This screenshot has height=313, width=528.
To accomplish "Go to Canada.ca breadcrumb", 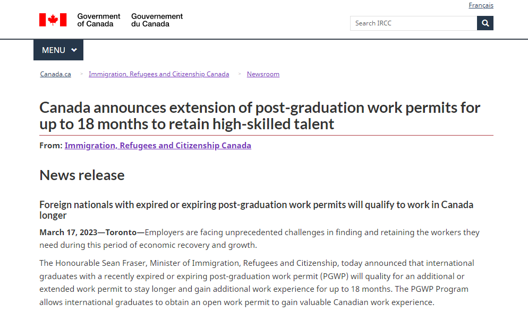I will 56,74.
